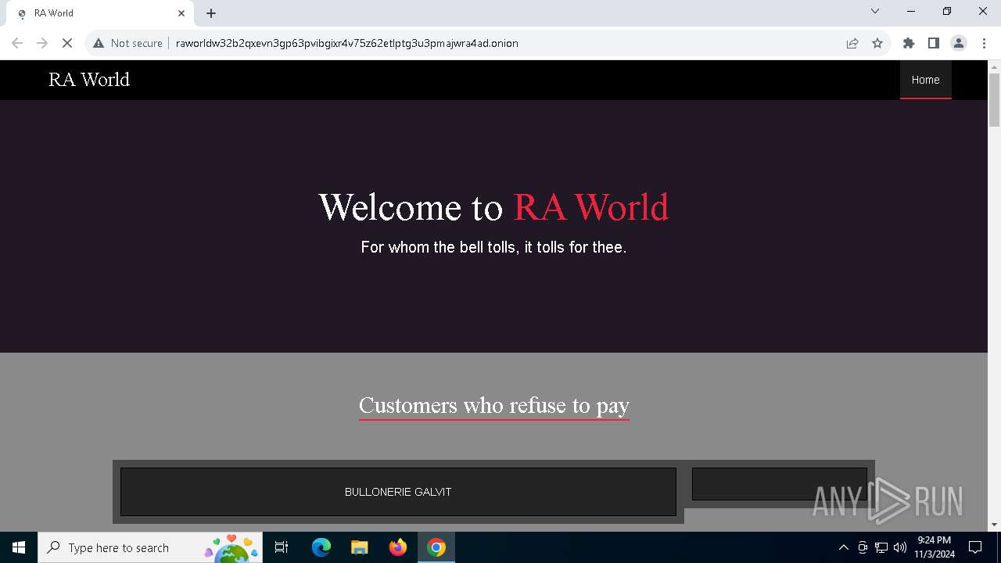Screen dimensions: 1001x563
Task: Open the Home navigation item
Action: point(925,80)
